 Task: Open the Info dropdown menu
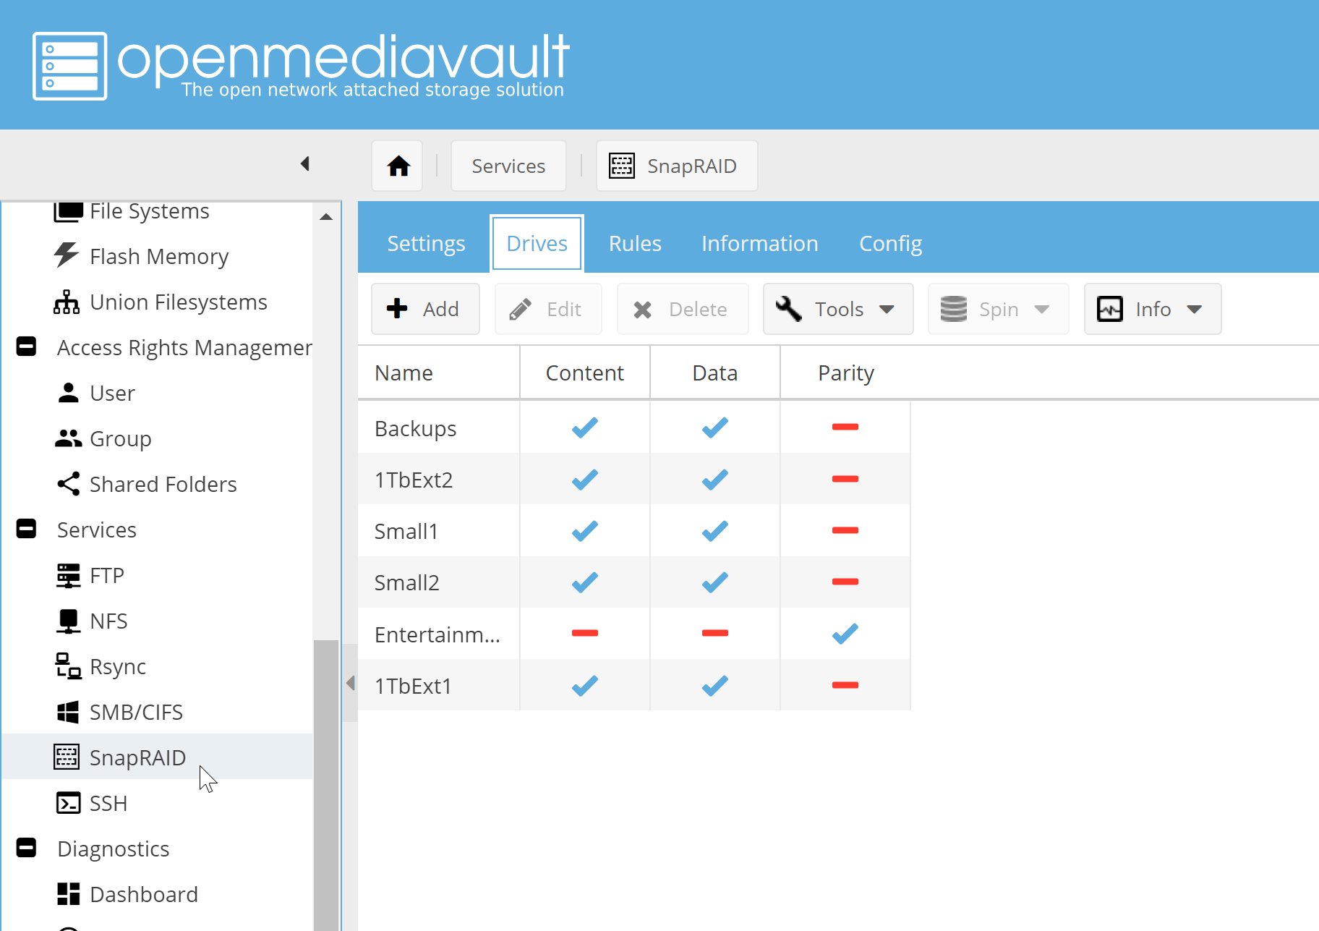(x=1152, y=310)
